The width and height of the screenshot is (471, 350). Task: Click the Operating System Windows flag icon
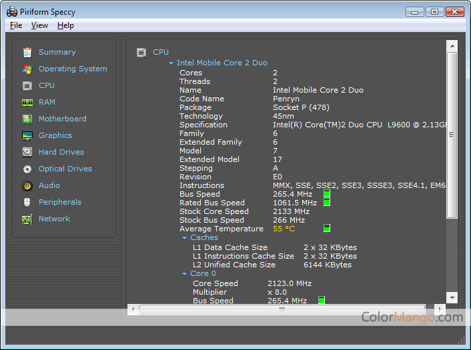(x=27, y=69)
